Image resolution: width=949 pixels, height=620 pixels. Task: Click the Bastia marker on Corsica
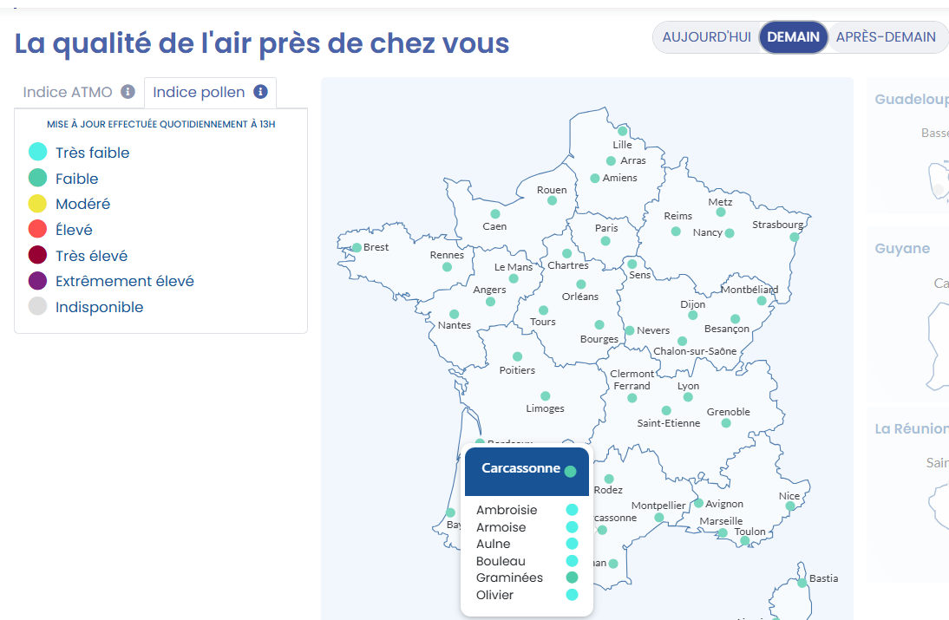[x=802, y=583]
